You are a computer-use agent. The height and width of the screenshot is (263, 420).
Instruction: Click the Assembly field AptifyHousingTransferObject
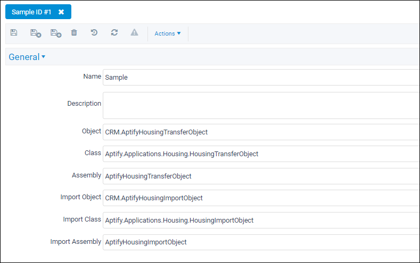(x=261, y=176)
